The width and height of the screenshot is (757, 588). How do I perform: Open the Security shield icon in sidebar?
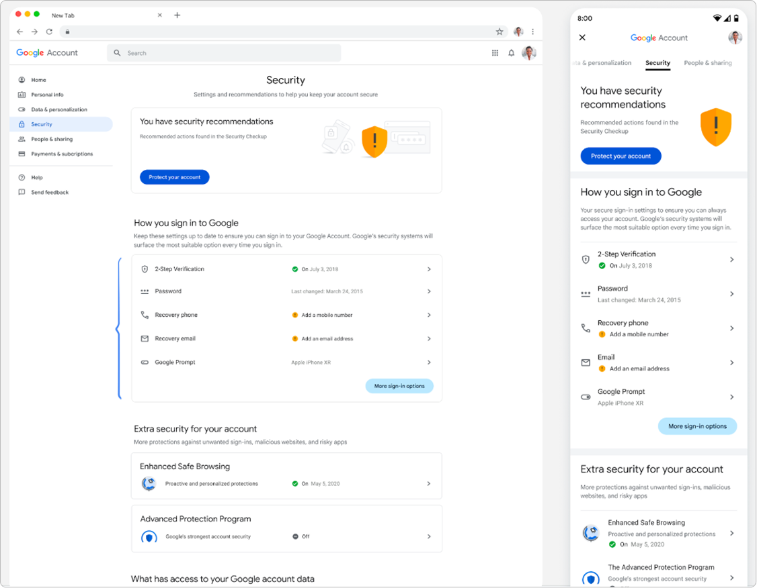[x=22, y=124]
